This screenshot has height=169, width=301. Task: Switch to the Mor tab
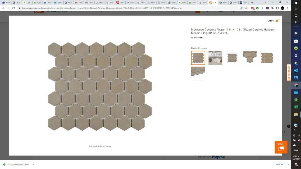244,3
